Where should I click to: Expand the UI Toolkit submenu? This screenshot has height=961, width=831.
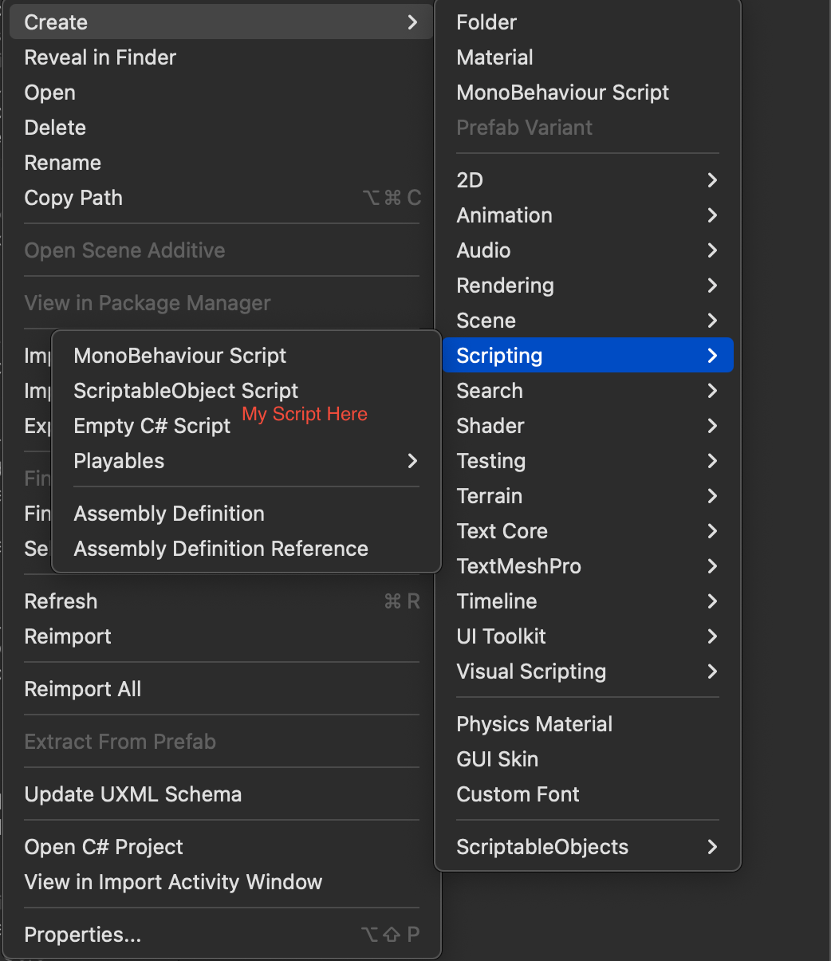[588, 636]
